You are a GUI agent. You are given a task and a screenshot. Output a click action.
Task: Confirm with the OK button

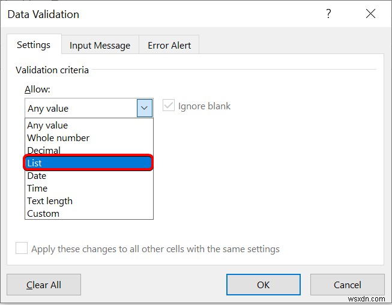pyautogui.click(x=264, y=285)
